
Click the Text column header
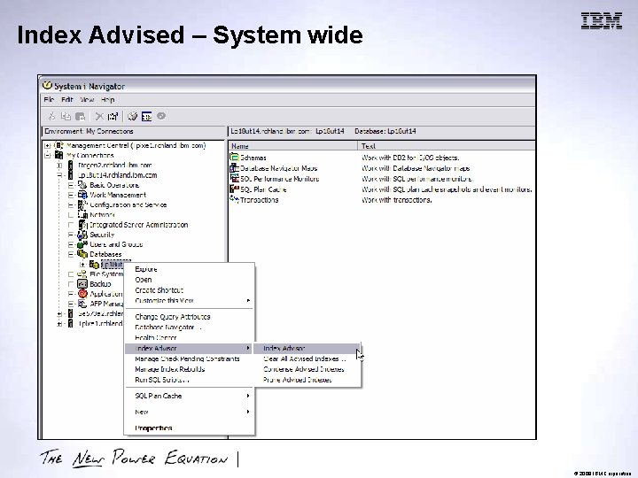[x=447, y=146]
